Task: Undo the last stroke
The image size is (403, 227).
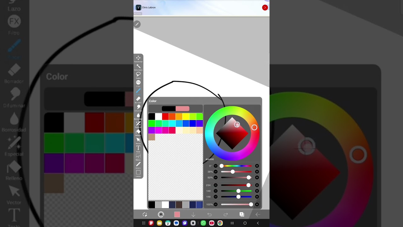Action: [x=209, y=214]
